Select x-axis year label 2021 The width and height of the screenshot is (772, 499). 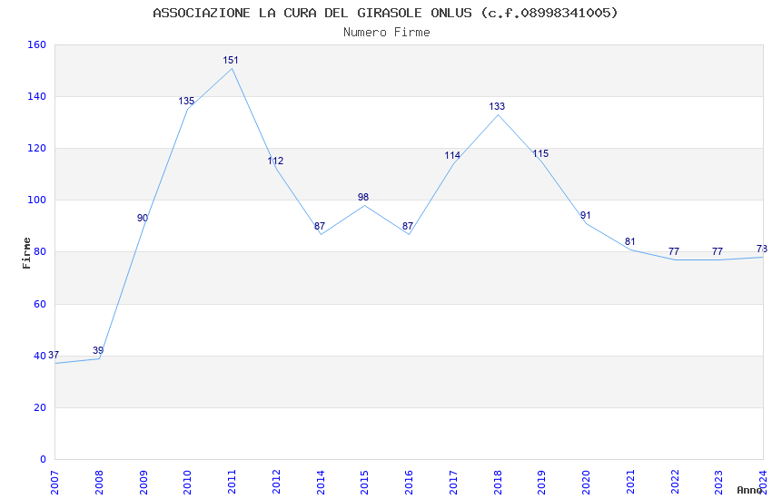tap(630, 483)
